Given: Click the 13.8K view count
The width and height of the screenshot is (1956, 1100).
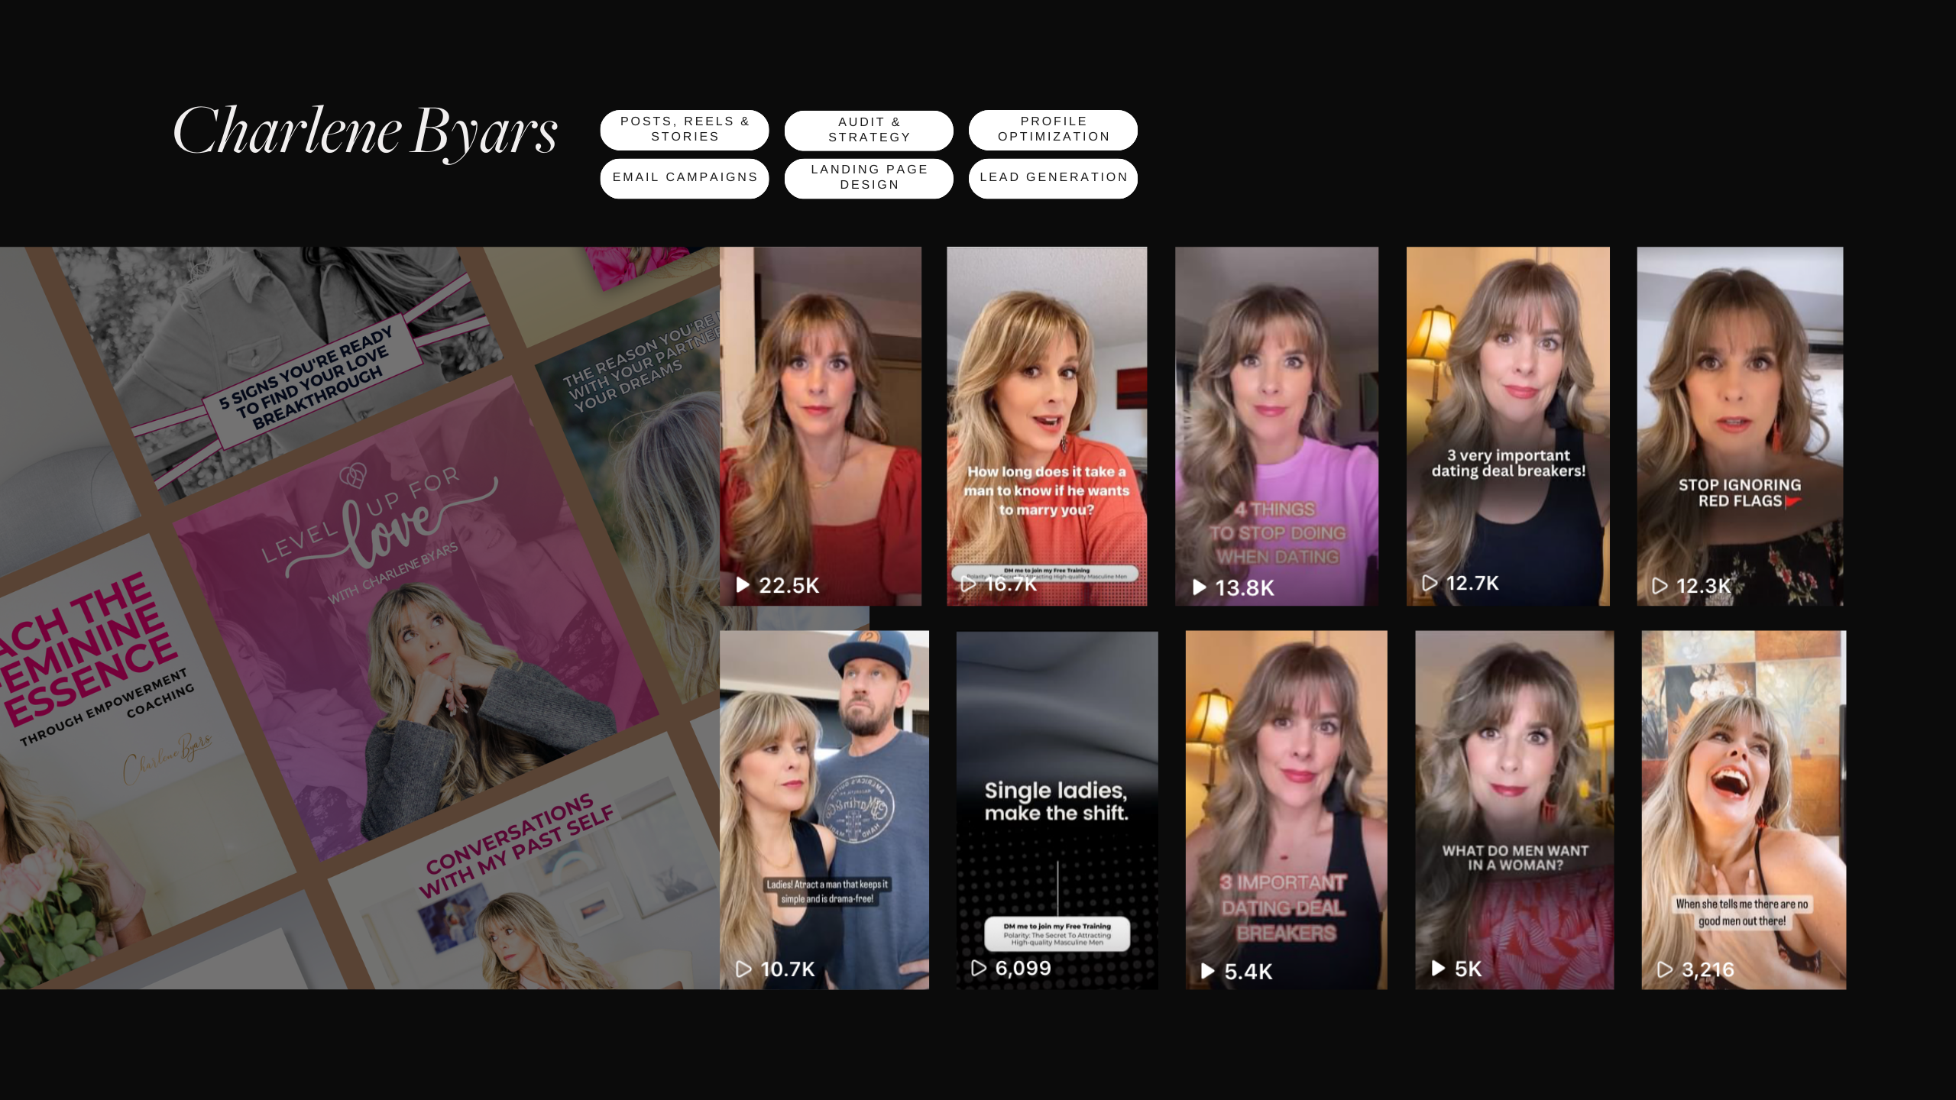Looking at the screenshot, I should (x=1245, y=588).
